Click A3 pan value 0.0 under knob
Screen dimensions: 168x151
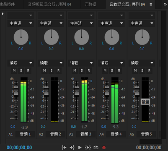coord(81,49)
